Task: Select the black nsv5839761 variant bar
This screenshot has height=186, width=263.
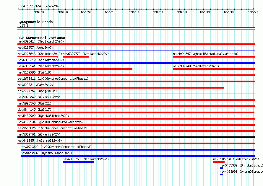Action: (x=136, y=137)
